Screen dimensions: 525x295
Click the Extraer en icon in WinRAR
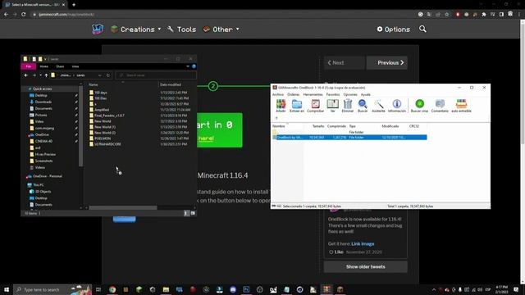297,106
